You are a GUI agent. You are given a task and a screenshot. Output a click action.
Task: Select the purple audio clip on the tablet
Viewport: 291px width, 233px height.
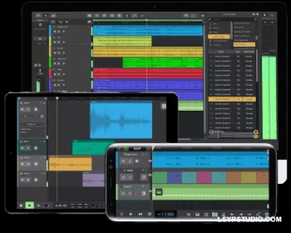(x=94, y=180)
